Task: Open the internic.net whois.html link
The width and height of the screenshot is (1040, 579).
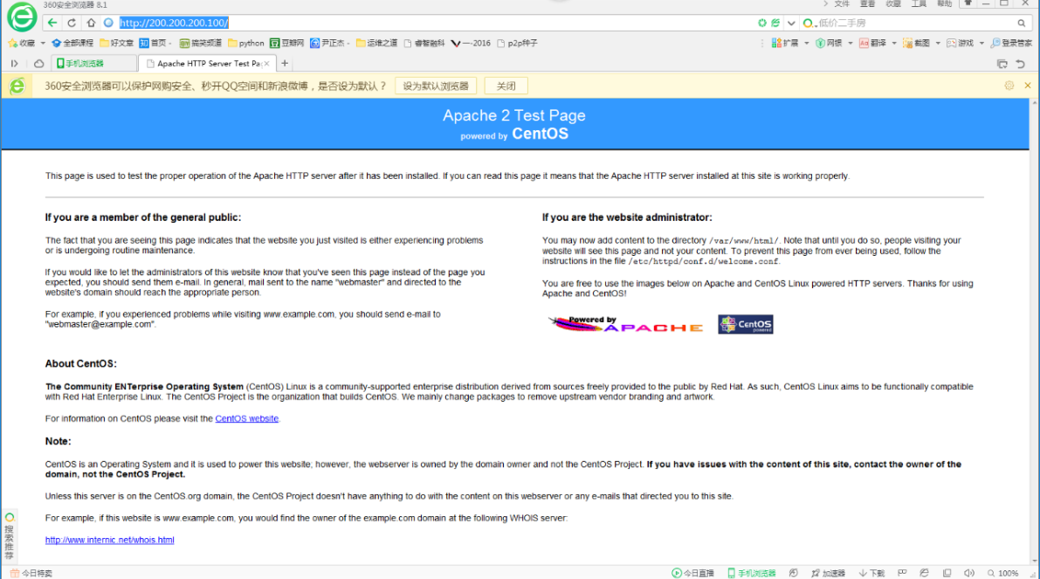Action: point(109,540)
